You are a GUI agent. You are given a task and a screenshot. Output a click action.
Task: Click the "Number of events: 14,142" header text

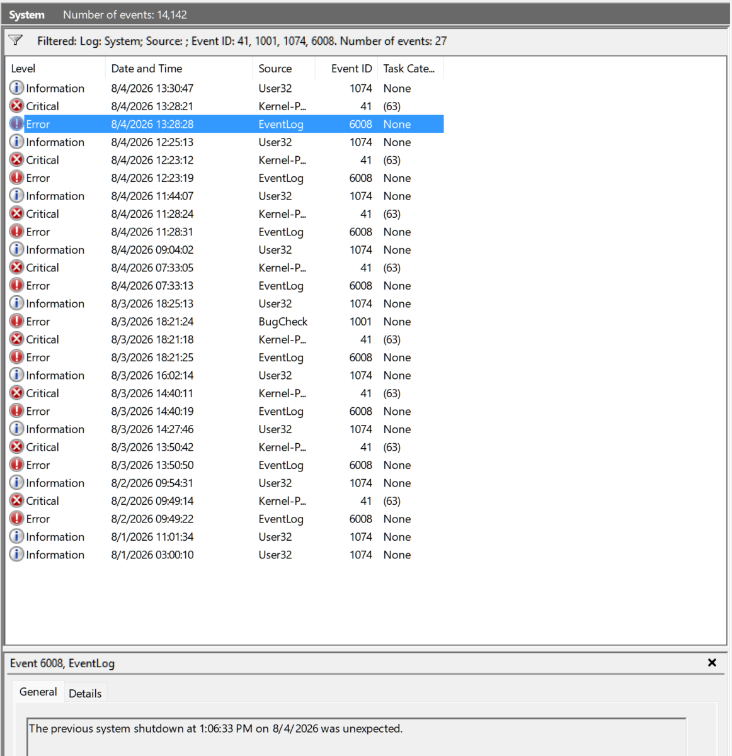point(125,14)
